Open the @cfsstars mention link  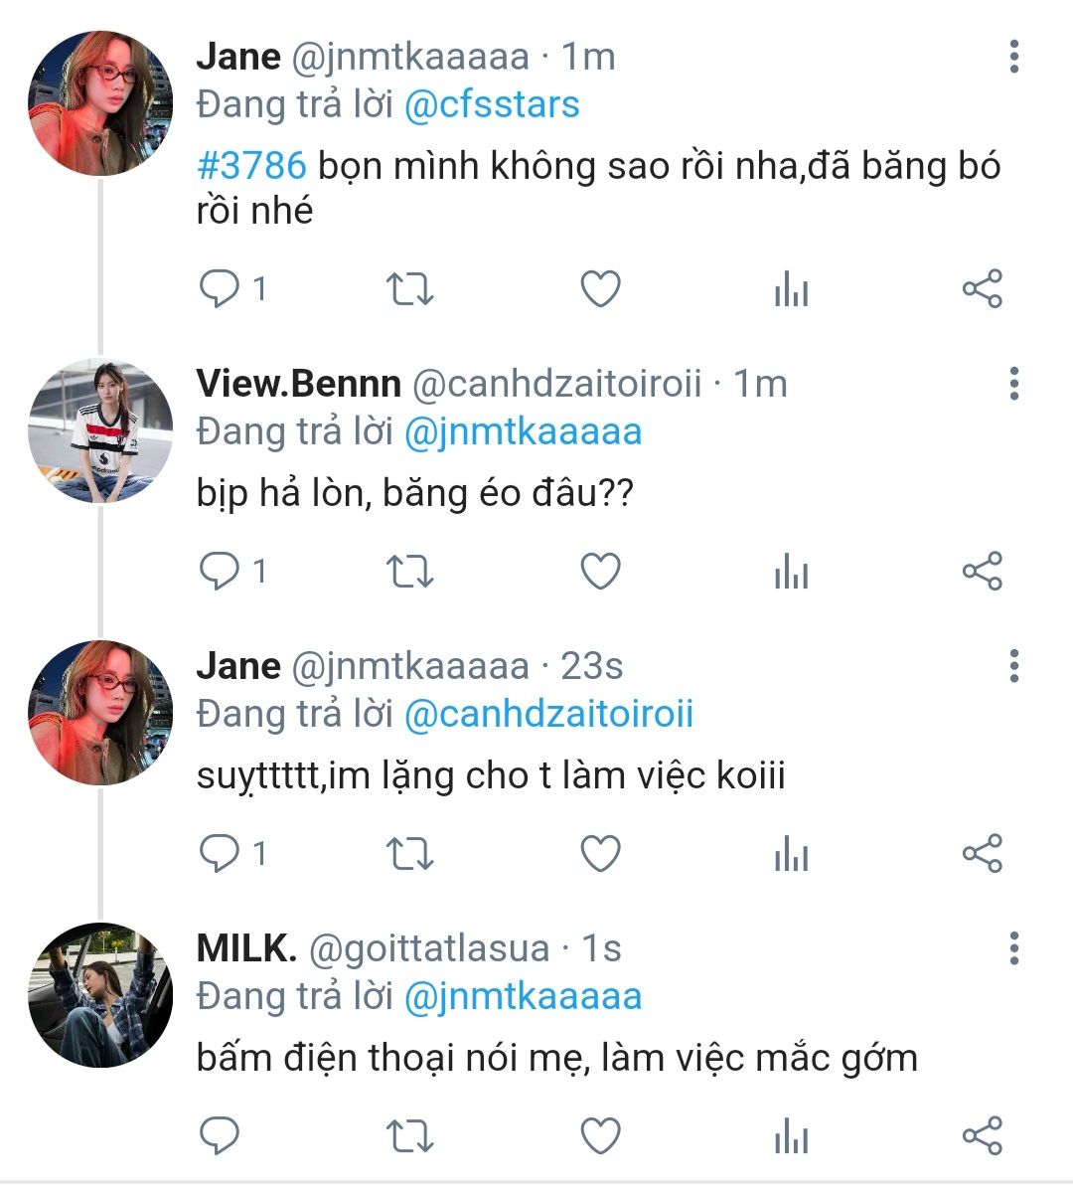(492, 104)
